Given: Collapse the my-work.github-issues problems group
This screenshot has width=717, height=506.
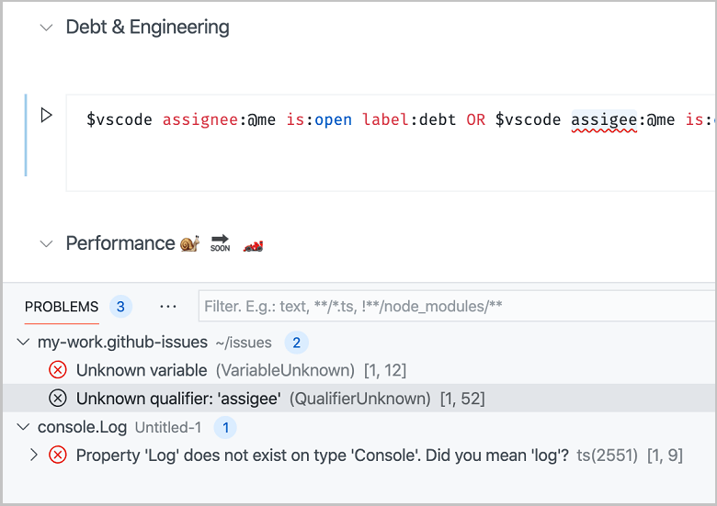Looking at the screenshot, I should (x=23, y=343).
